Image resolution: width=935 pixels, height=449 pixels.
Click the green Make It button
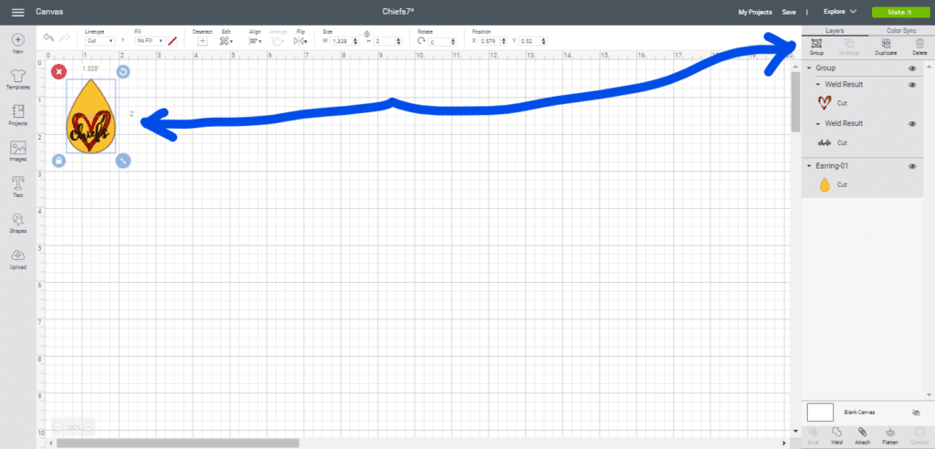pos(898,12)
